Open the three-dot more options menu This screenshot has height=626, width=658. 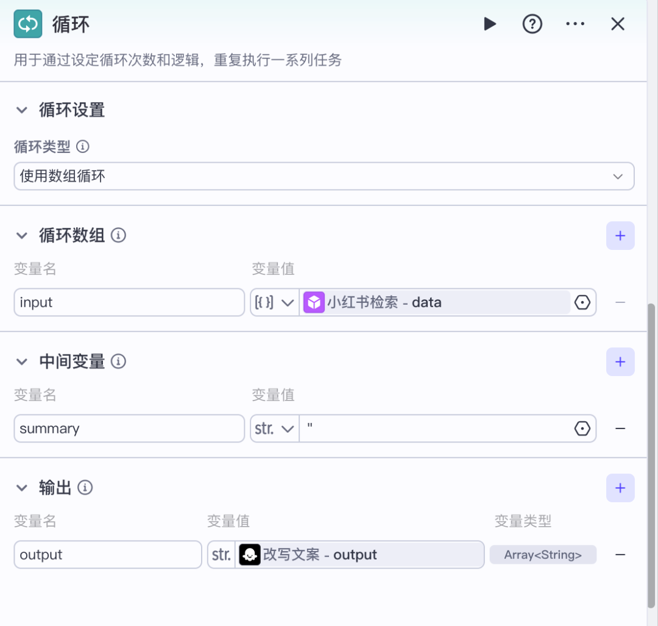point(575,24)
